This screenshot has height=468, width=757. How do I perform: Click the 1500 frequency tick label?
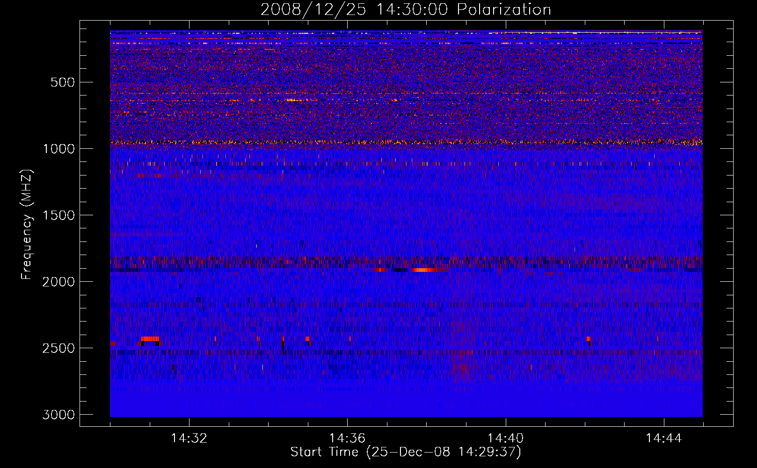tap(58, 215)
